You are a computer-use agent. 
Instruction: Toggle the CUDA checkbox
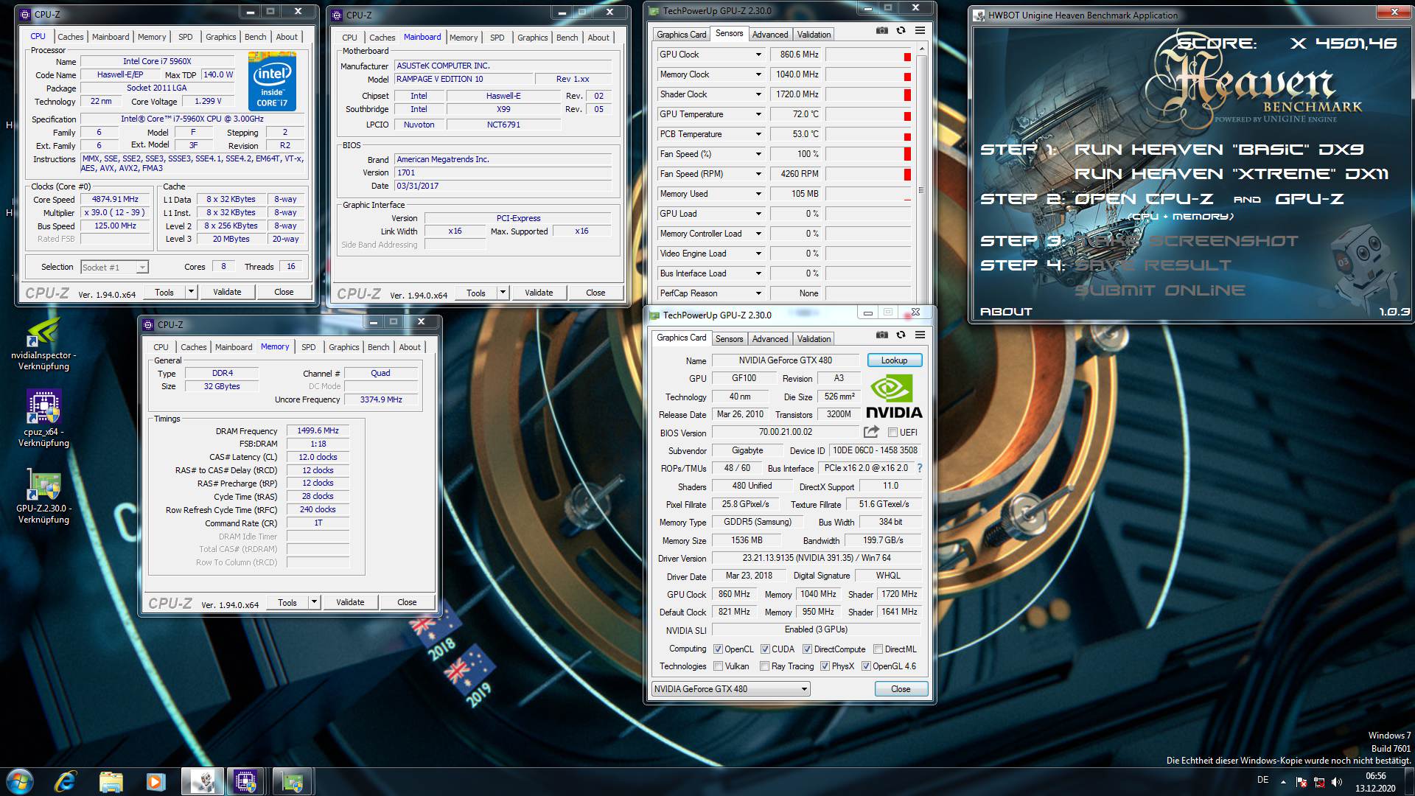765,649
